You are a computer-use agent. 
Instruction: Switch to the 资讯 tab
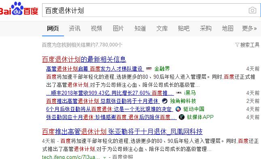point(74,28)
